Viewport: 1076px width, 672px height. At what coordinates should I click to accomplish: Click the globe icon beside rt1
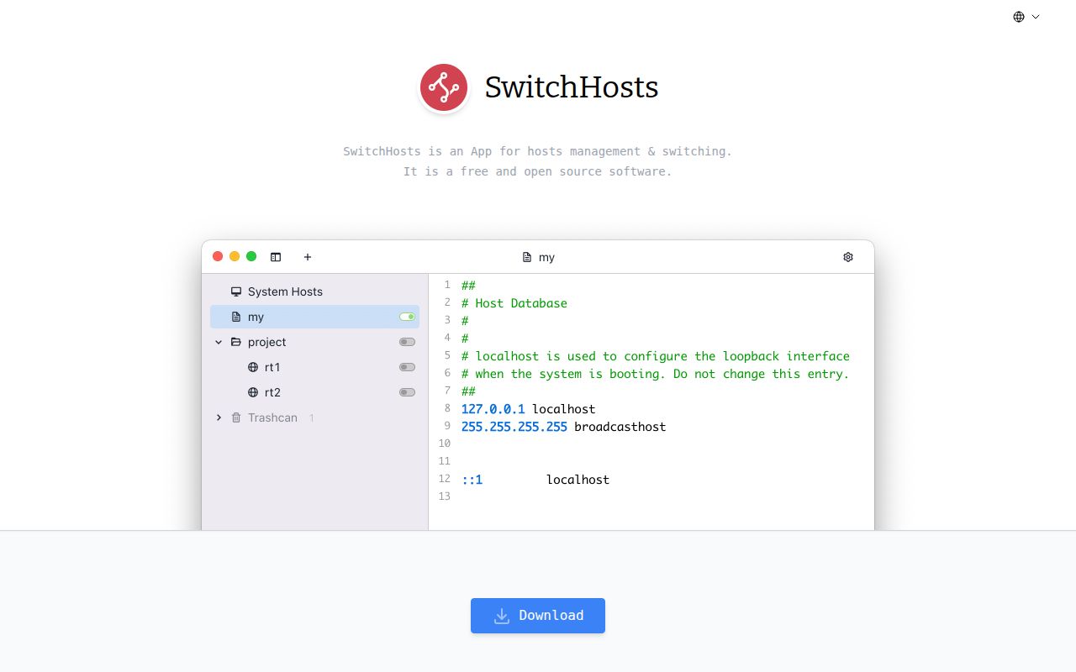(x=253, y=367)
